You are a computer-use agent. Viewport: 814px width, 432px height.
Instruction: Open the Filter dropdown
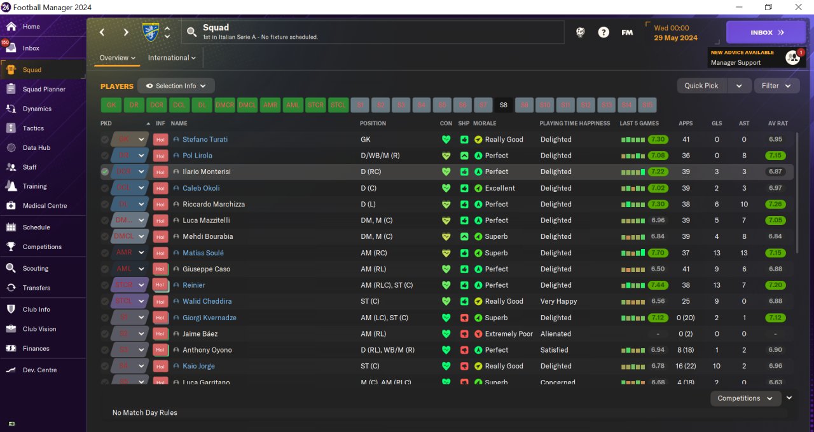pyautogui.click(x=776, y=86)
